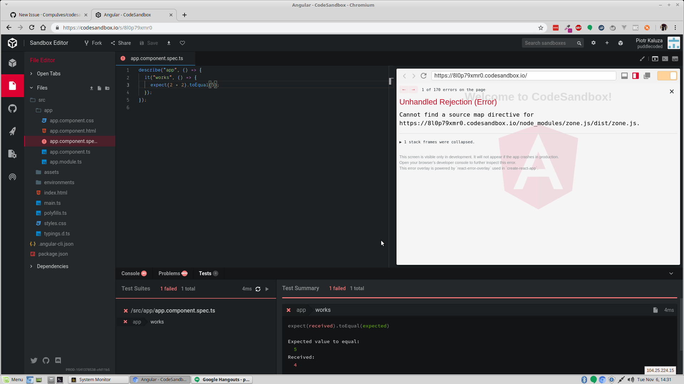The width and height of the screenshot is (684, 384).
Task: Switch to the Problems tab
Action: (x=170, y=273)
